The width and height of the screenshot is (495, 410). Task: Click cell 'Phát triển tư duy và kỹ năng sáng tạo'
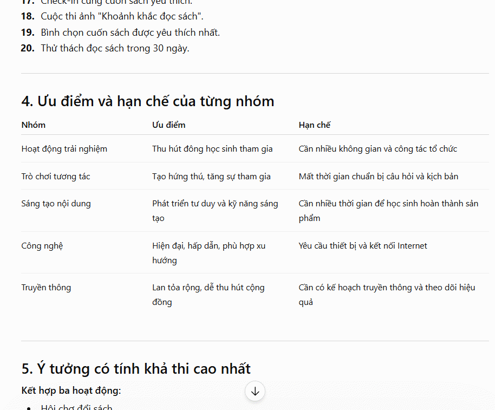click(x=215, y=211)
